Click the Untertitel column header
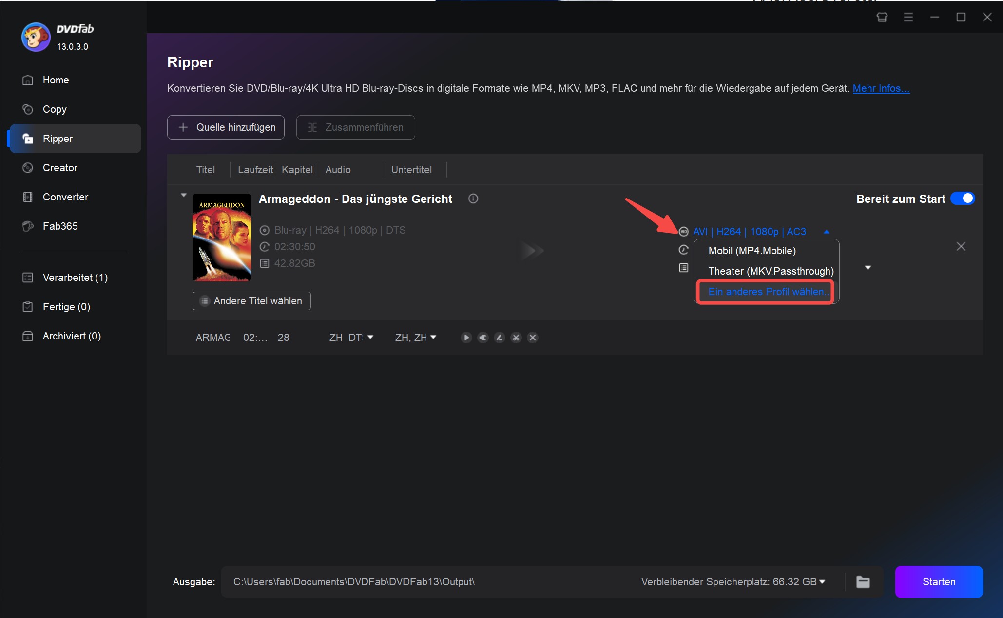 tap(411, 170)
